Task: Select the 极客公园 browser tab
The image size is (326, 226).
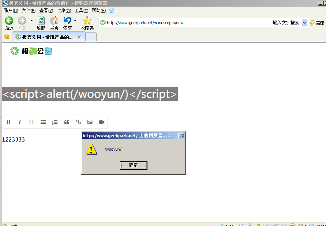Action: pyautogui.click(x=48, y=37)
